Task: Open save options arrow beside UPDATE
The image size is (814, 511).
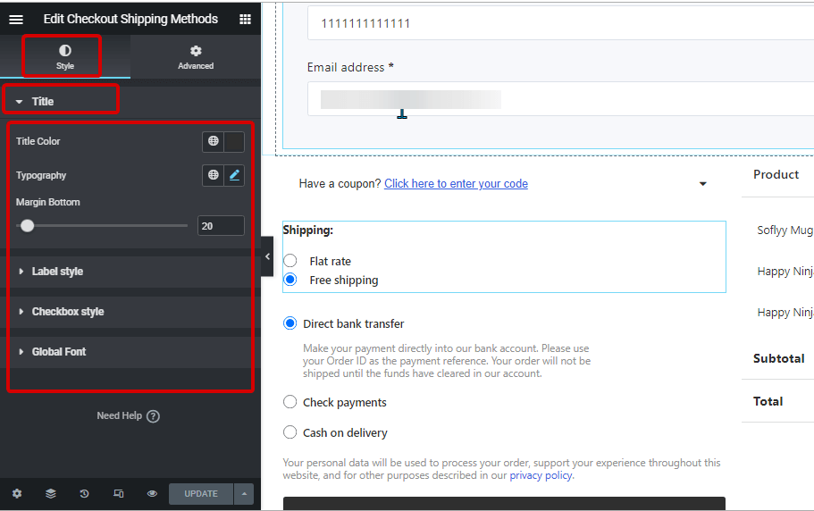Action: (x=243, y=494)
